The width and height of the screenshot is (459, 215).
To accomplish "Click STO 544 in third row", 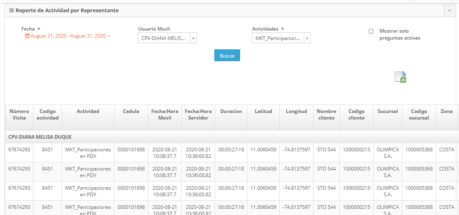I will tap(326, 188).
